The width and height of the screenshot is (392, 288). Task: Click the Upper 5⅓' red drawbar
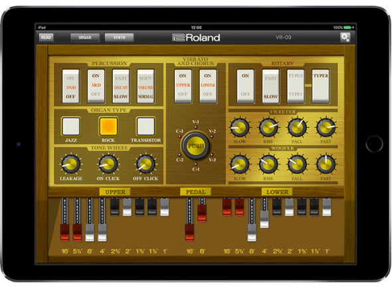[77, 232]
